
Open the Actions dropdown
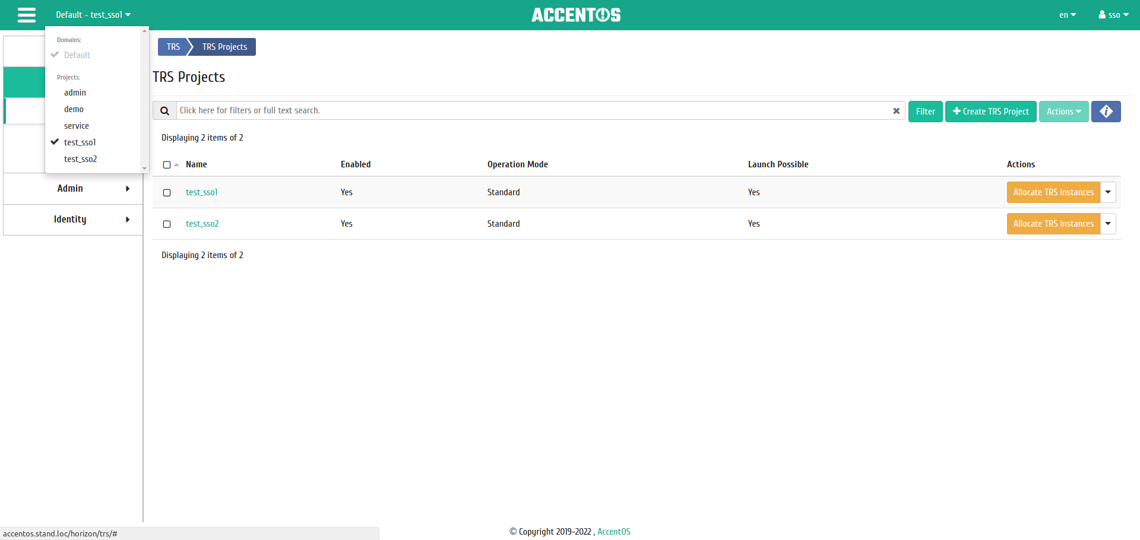point(1063,112)
